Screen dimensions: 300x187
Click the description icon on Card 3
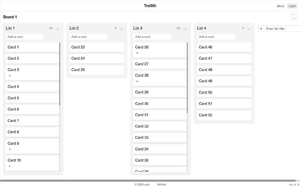(x=10, y=76)
